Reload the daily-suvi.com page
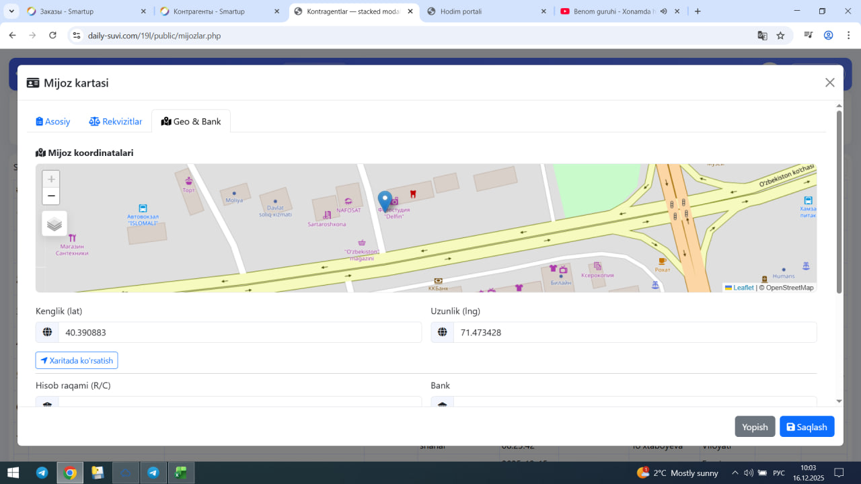Screen dimensions: 861x484 click(x=53, y=36)
